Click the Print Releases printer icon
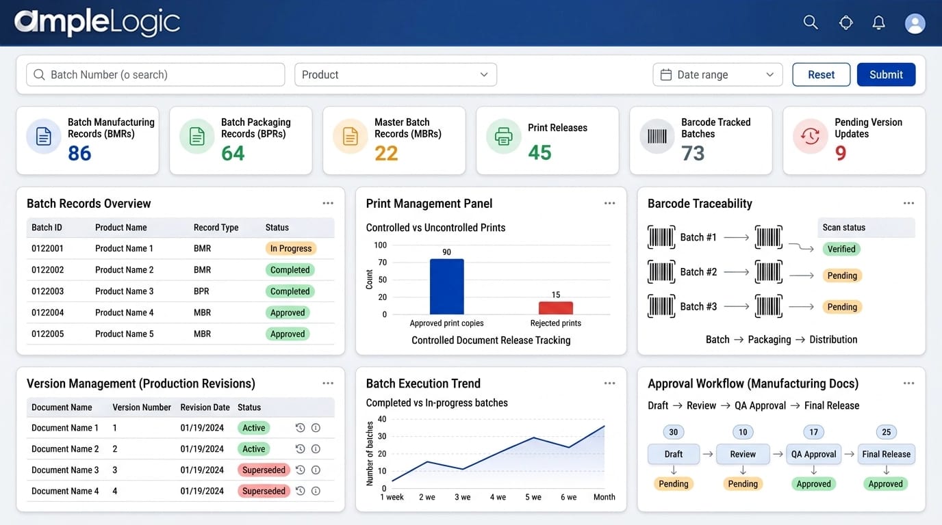The image size is (942, 525). tap(504, 136)
